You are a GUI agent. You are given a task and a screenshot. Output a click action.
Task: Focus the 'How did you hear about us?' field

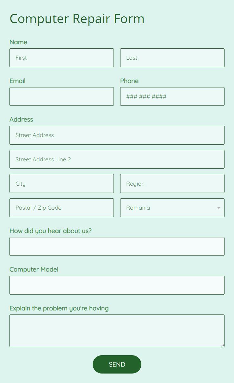pyautogui.click(x=117, y=247)
